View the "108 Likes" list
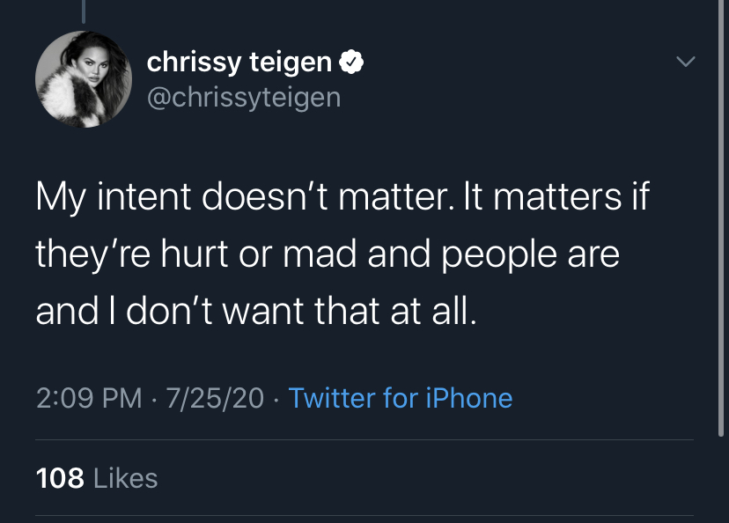 [97, 478]
